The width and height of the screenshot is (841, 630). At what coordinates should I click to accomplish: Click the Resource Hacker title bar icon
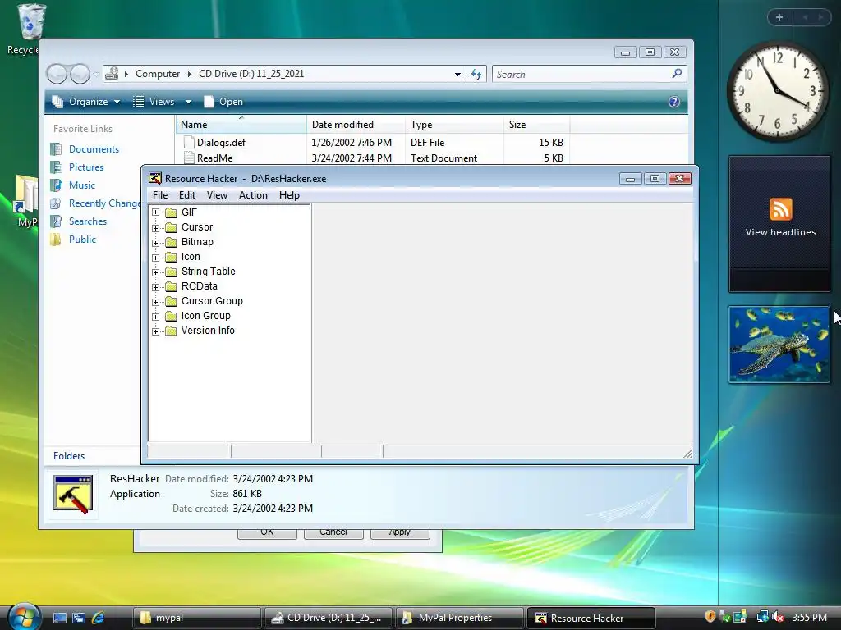155,178
